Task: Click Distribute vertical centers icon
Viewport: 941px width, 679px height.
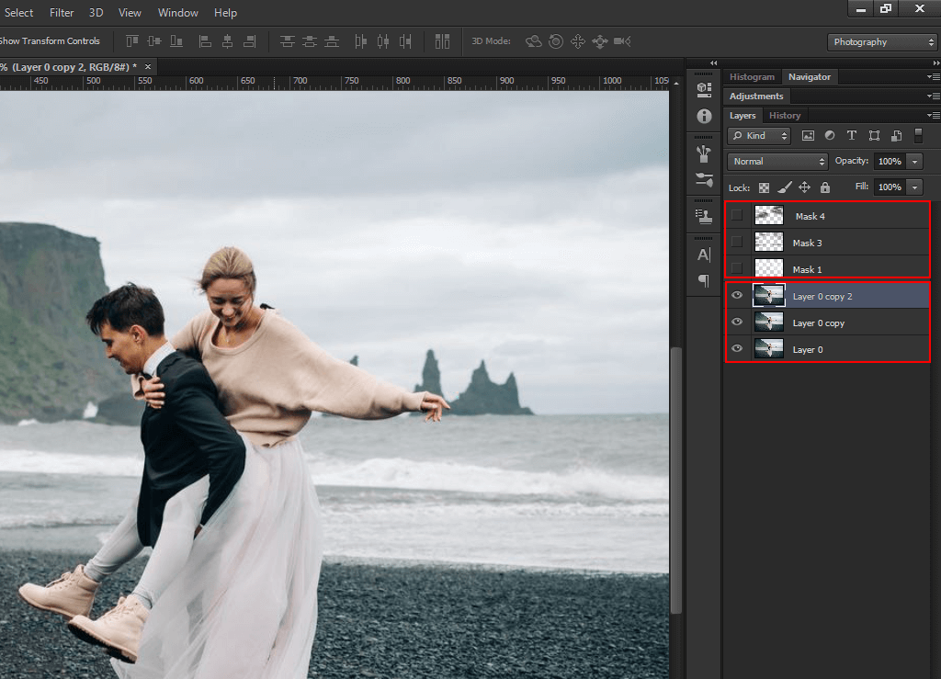Action: pos(310,41)
